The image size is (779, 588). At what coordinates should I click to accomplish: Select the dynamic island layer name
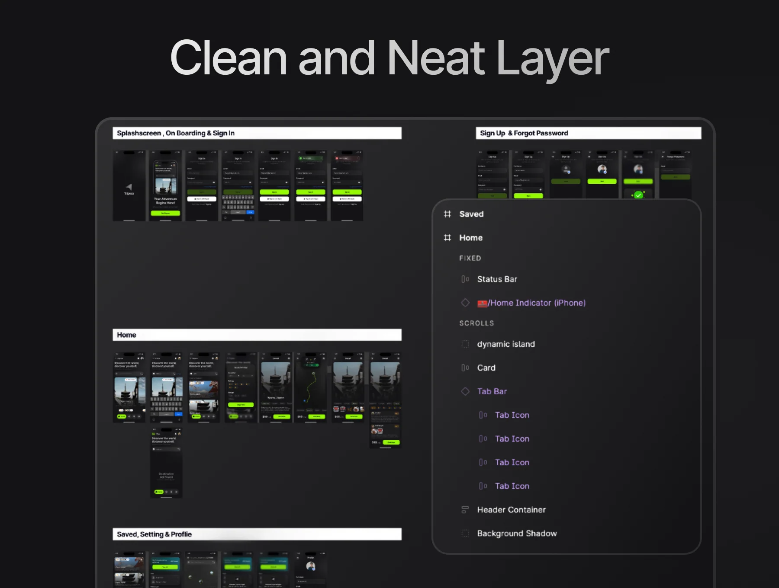click(x=506, y=344)
